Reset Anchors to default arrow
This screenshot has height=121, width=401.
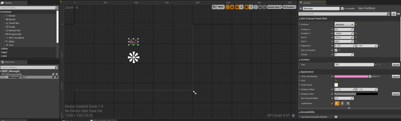356,24
